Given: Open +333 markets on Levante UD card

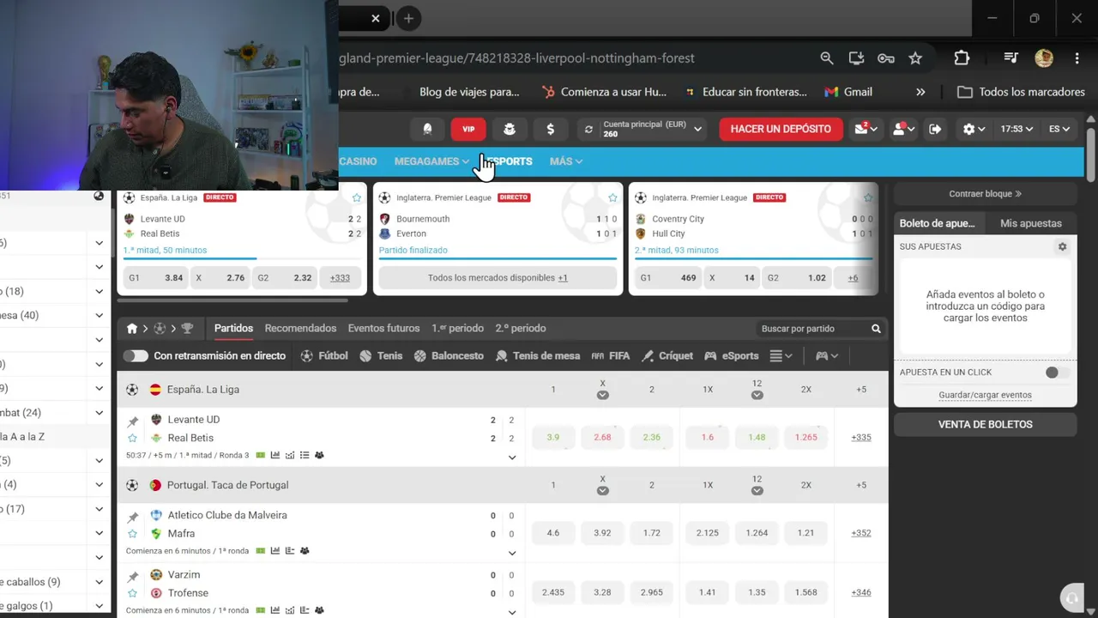Looking at the screenshot, I should coord(340,277).
